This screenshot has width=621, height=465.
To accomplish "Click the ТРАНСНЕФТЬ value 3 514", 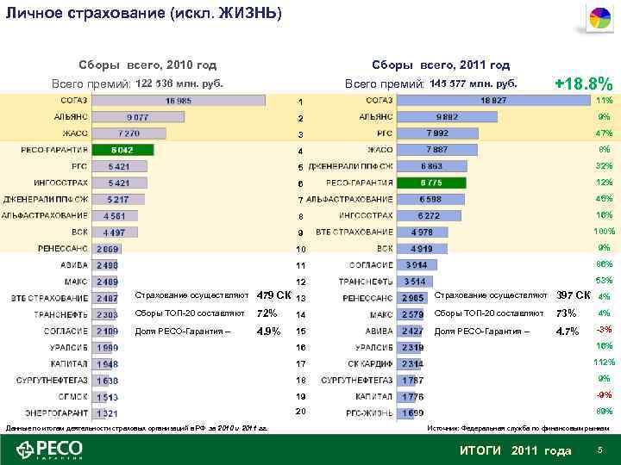I will (x=415, y=282).
